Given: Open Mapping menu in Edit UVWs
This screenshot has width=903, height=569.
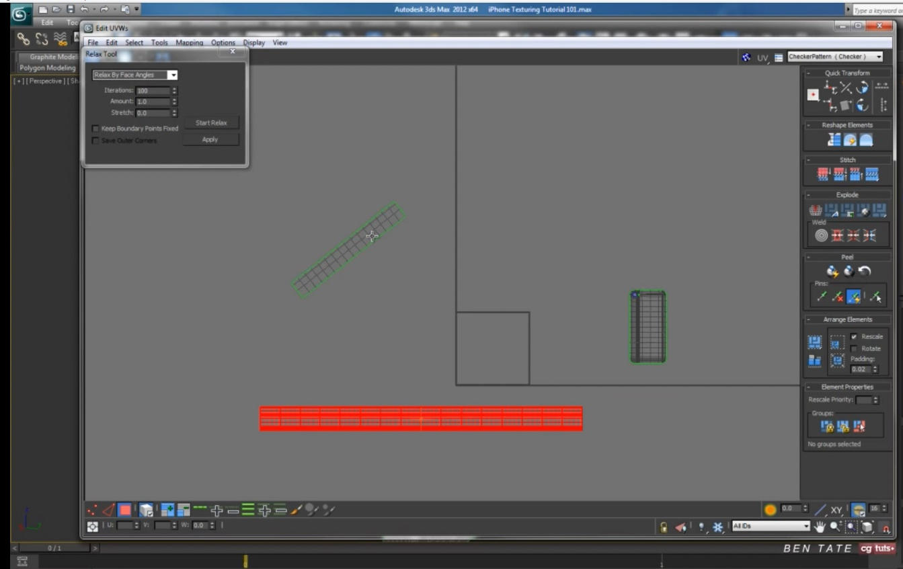Looking at the screenshot, I should click(x=190, y=42).
